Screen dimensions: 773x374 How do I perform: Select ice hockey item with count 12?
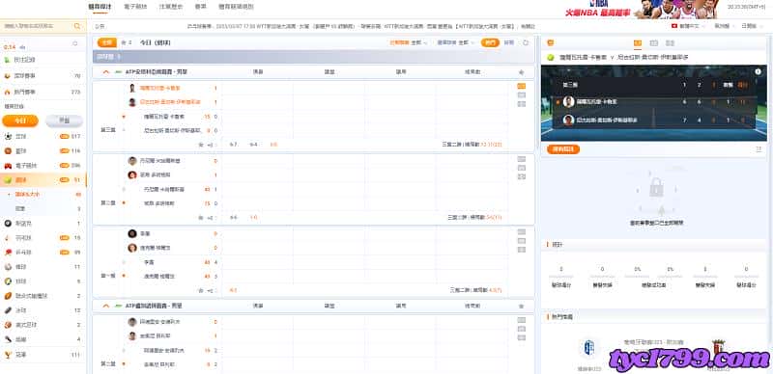pyautogui.click(x=43, y=310)
